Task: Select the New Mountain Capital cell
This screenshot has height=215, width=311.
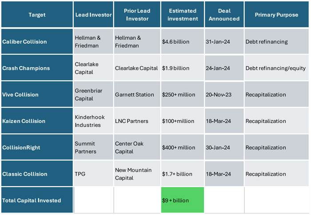Action: click(137, 174)
